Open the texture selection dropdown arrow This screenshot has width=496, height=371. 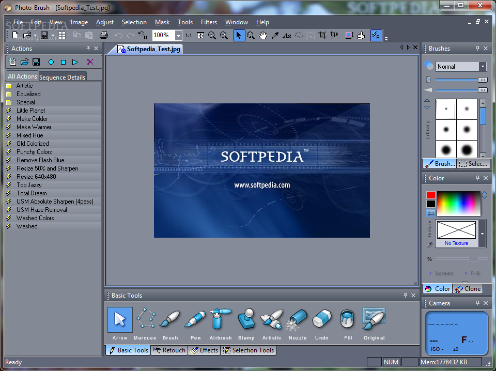(482, 234)
